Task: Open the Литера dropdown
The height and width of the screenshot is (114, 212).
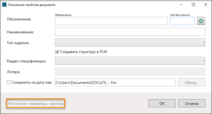Action: tap(130, 72)
